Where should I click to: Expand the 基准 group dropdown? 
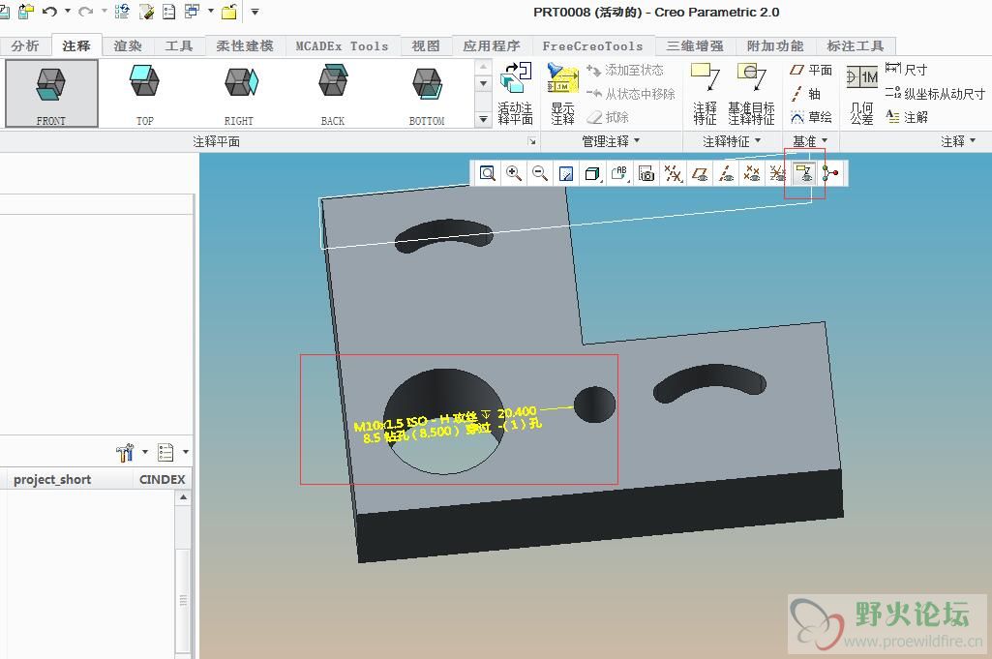click(825, 141)
